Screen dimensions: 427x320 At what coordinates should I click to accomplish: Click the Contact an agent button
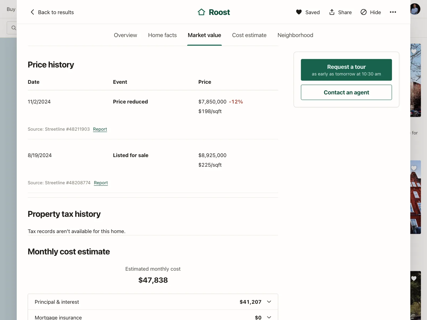(346, 92)
